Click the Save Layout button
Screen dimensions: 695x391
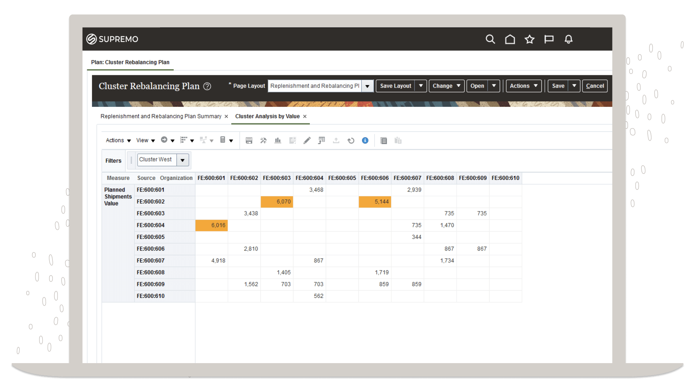click(395, 86)
